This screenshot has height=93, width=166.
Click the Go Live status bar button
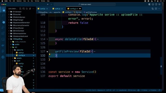click(x=132, y=90)
